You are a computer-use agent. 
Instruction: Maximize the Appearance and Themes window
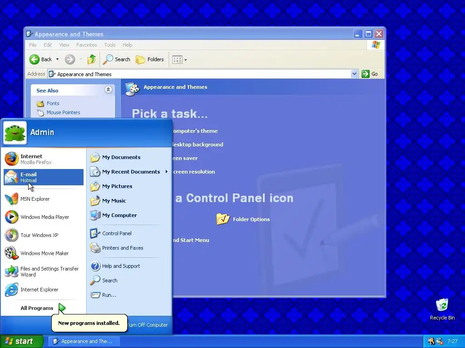pyautogui.click(x=368, y=34)
